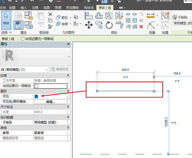Click the 连接 join geometry tool
Screen dimensions: 192x158
tap(62, 24)
